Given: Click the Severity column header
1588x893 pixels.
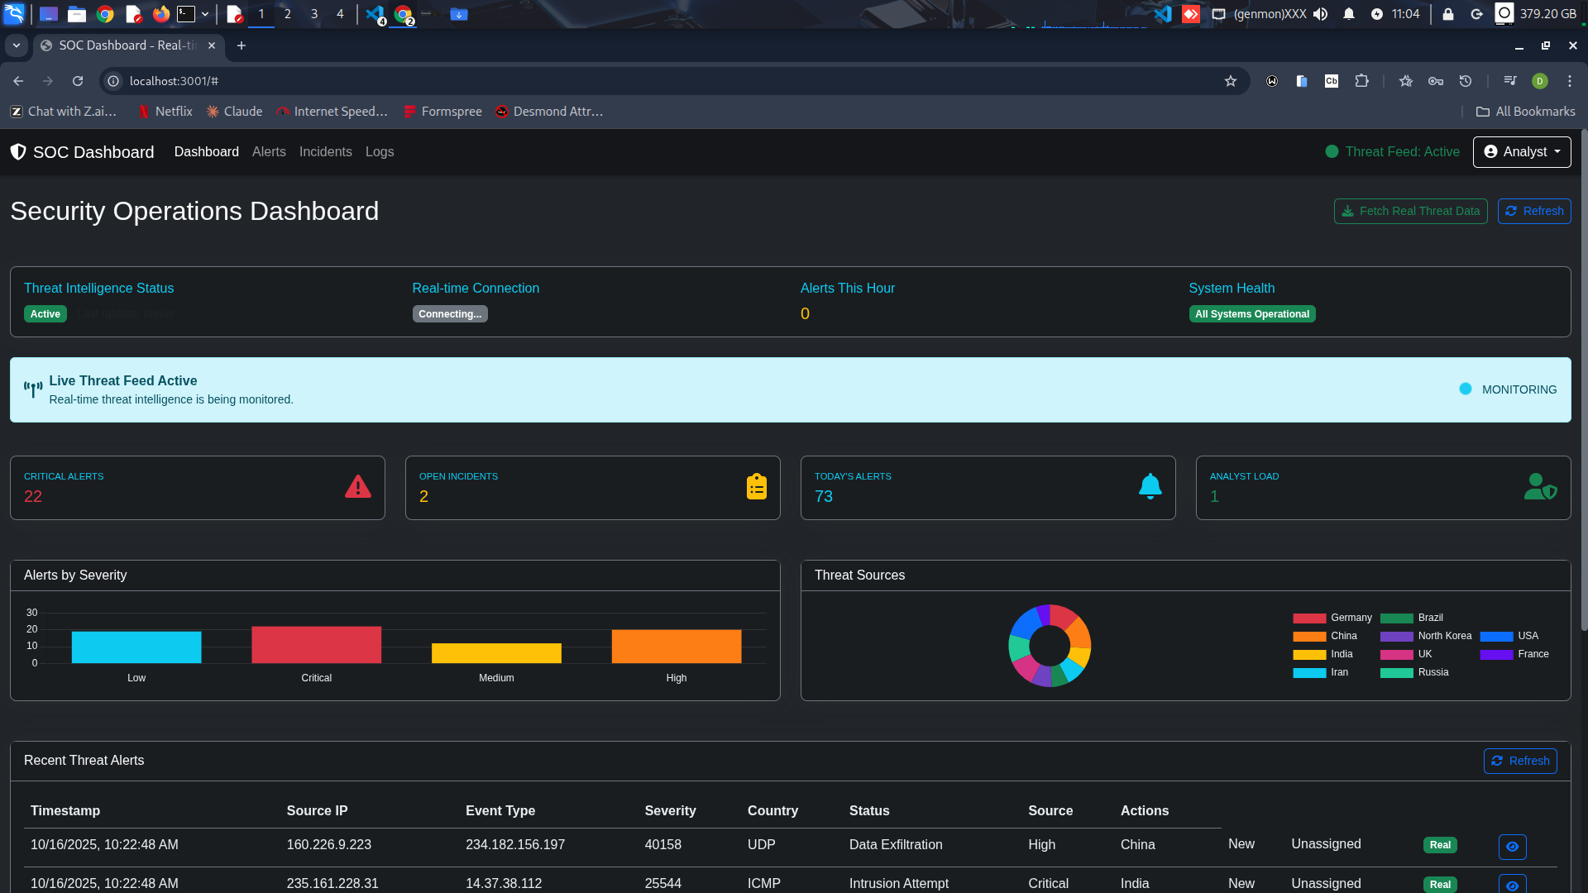Looking at the screenshot, I should click(x=671, y=811).
